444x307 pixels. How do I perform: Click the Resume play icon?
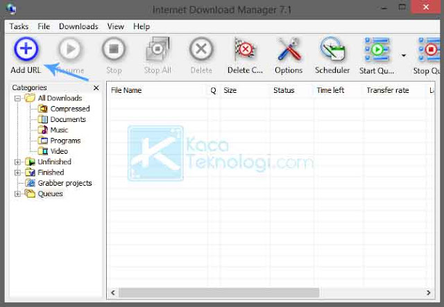pos(70,49)
